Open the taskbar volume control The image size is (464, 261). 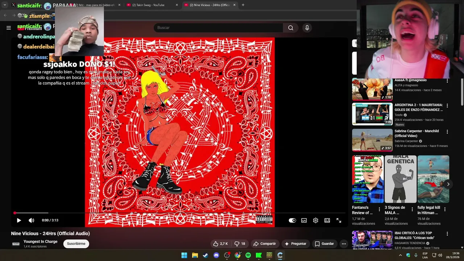click(x=440, y=255)
